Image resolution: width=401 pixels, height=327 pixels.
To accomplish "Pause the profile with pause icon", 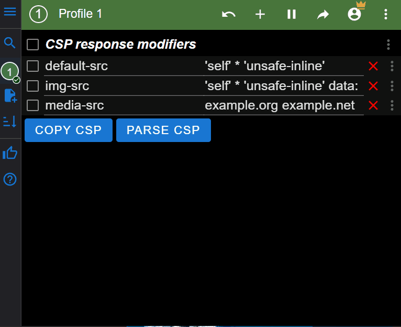I will [292, 14].
